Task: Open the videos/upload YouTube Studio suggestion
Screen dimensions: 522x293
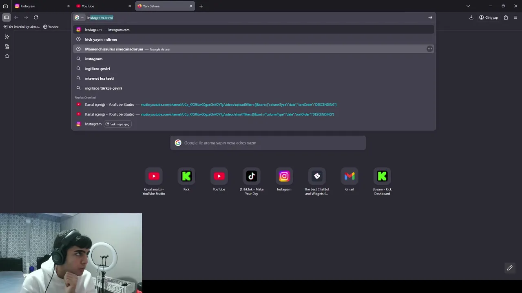Action: click(x=253, y=105)
